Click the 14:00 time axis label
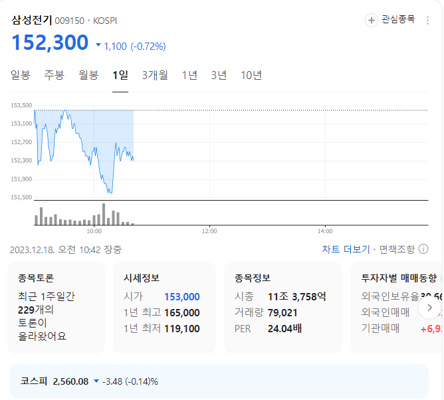 pos(325,231)
